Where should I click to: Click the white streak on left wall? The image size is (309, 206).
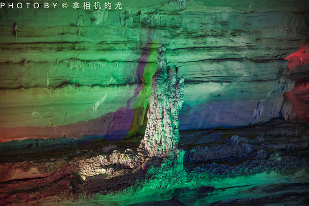(99, 103)
